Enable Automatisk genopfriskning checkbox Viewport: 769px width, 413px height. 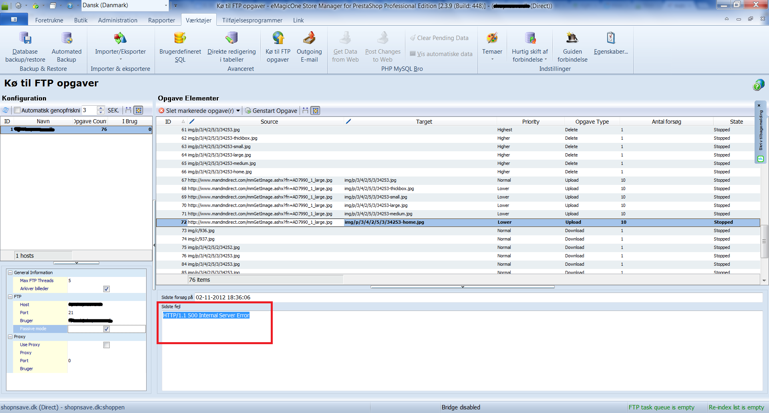pos(17,110)
